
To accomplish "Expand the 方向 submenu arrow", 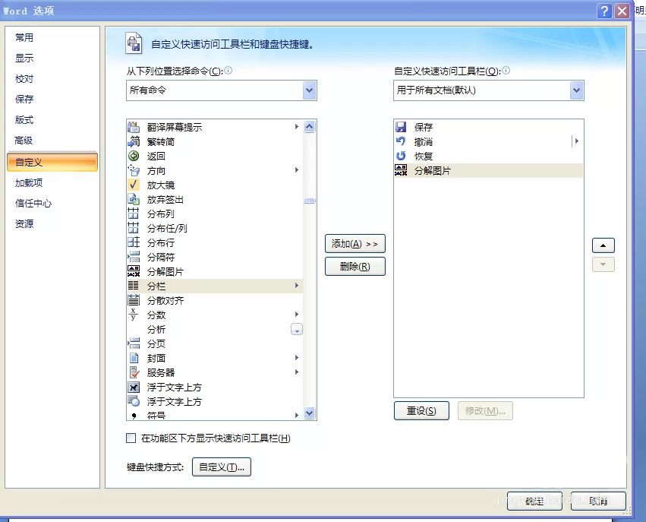I will 297,170.
